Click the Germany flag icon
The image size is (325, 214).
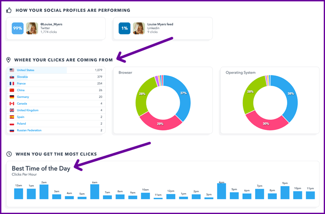click(x=12, y=97)
